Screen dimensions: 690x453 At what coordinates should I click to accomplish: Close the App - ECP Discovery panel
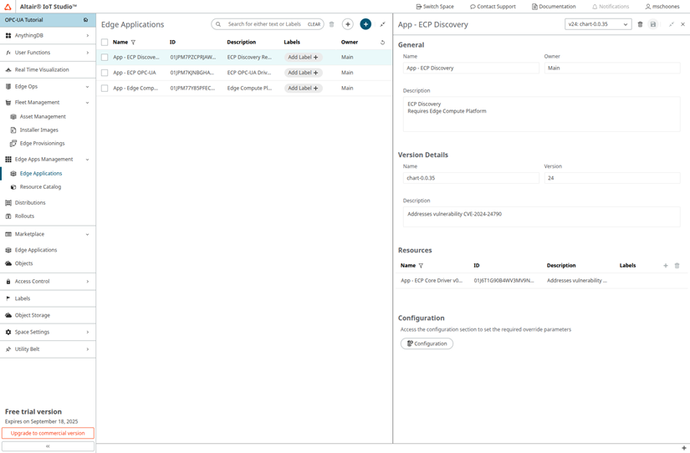coord(682,24)
